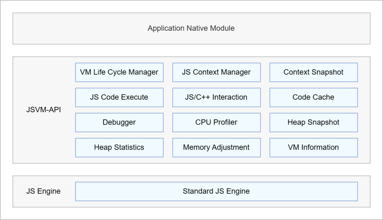Click the JSVM-API layer label
This screenshot has height=220, width=383.
(43, 110)
